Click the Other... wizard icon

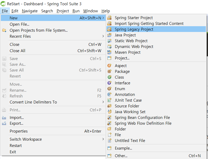click(x=109, y=156)
